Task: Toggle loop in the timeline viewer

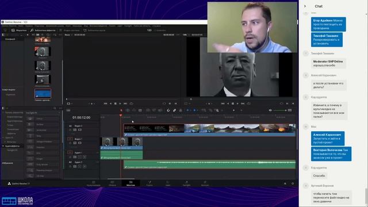Action: tap(248, 103)
